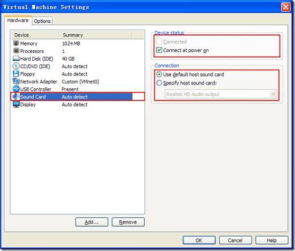Viewport: 295px width, 251px height.
Task: Open the Realtek HD Audio output dropdown
Action: pos(273,94)
